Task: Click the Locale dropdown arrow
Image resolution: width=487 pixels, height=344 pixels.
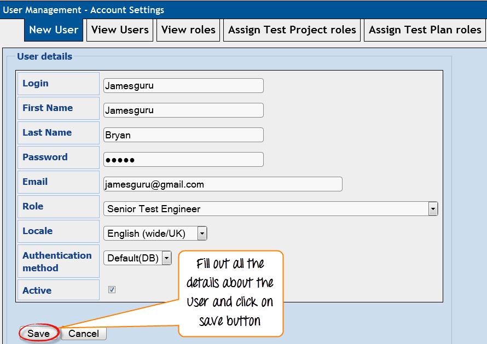Action: click(202, 234)
